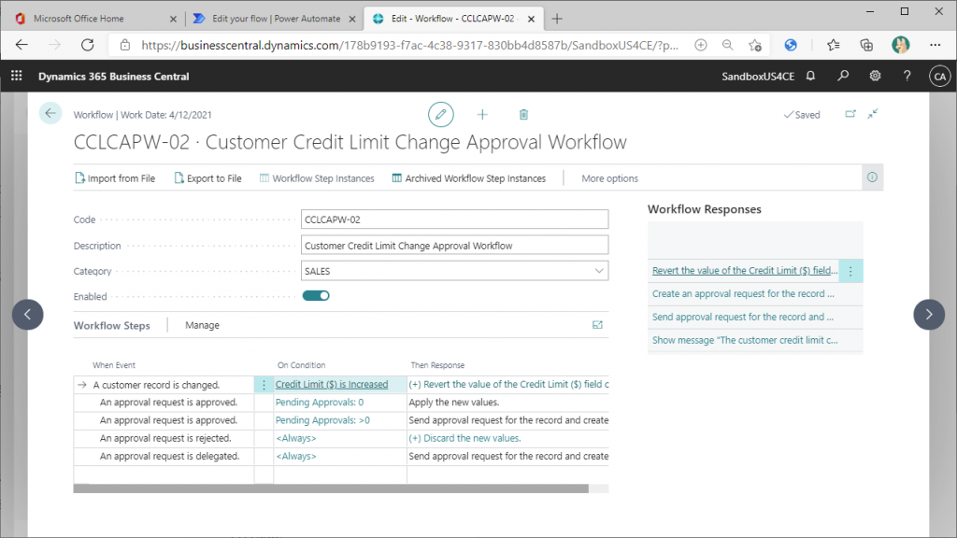The width and height of the screenshot is (957, 538).
Task: Go to the next record arrow
Action: click(x=929, y=314)
